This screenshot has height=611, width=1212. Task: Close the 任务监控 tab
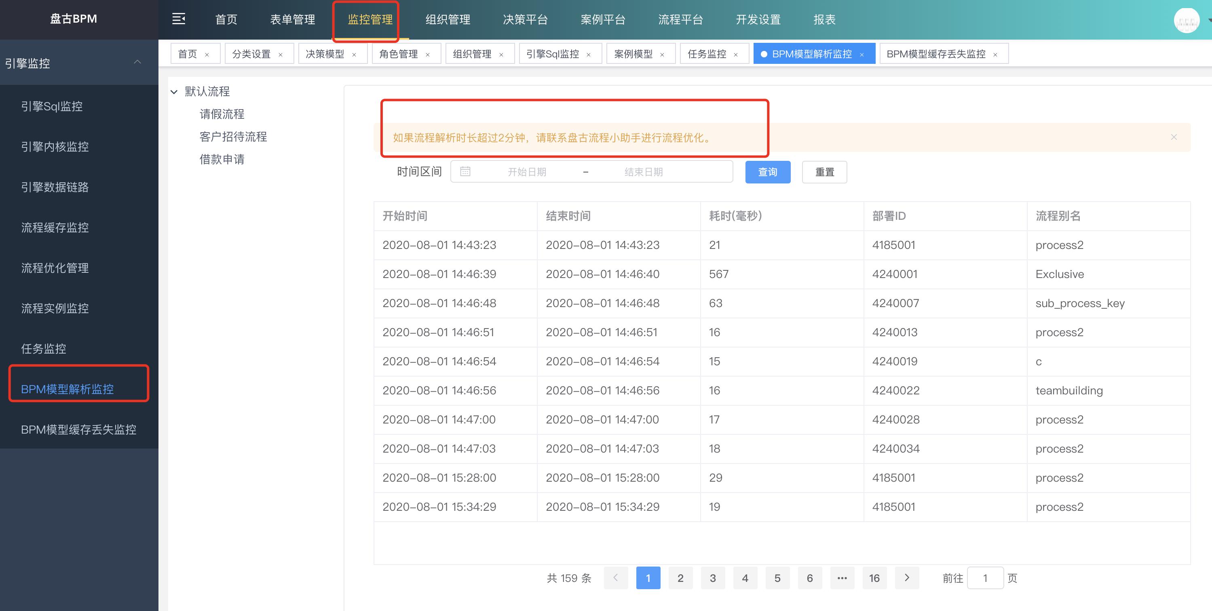coord(735,55)
